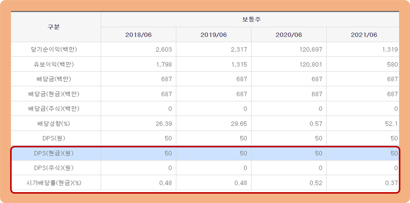Click the 당기순이익(백만) row label
This screenshot has width=410, height=203.
tap(54, 49)
